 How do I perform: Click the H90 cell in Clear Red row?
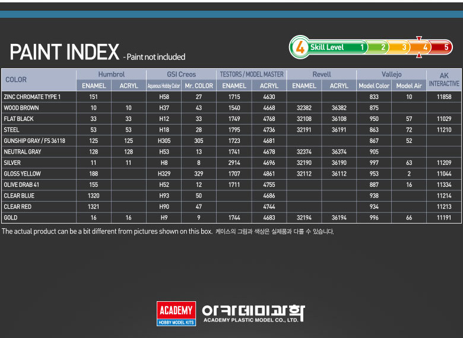(164, 207)
